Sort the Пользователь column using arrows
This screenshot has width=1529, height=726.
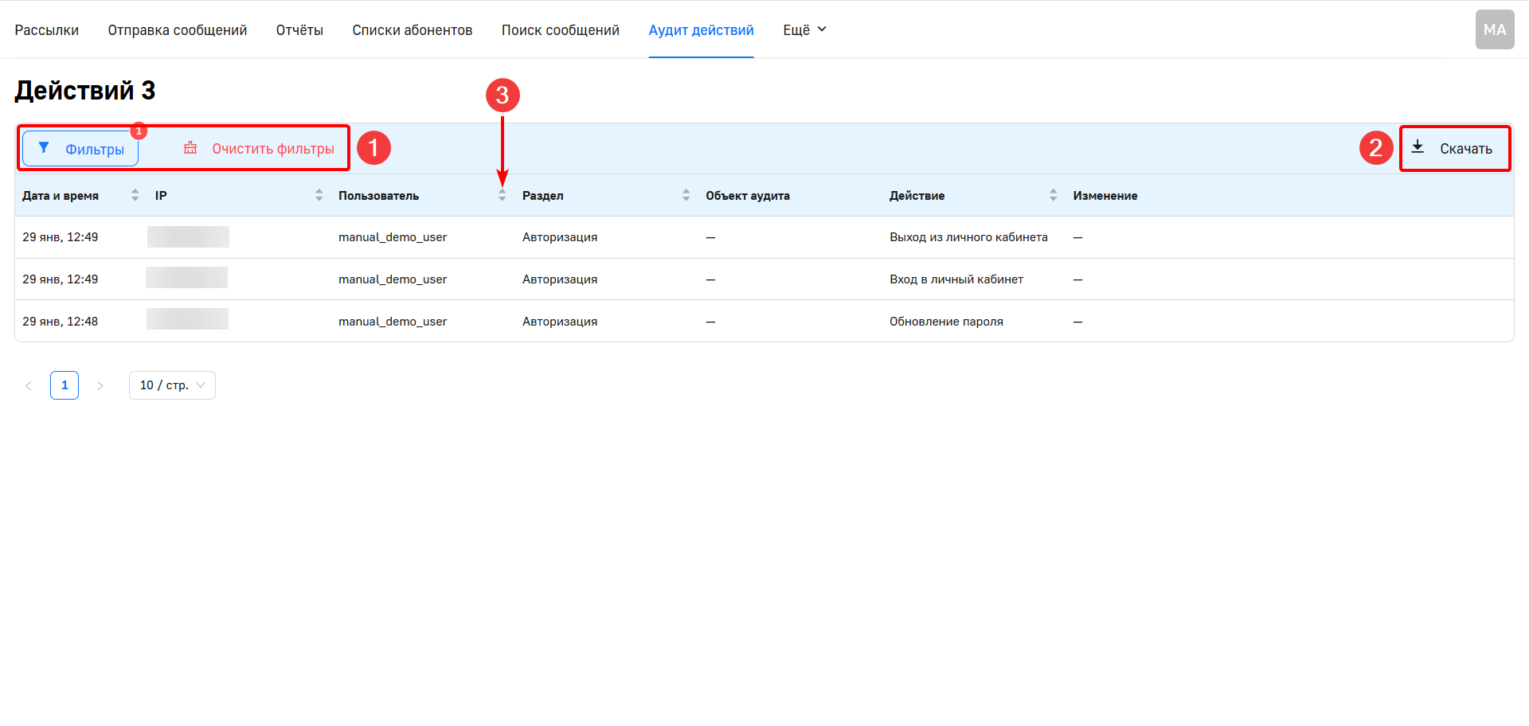pos(502,195)
